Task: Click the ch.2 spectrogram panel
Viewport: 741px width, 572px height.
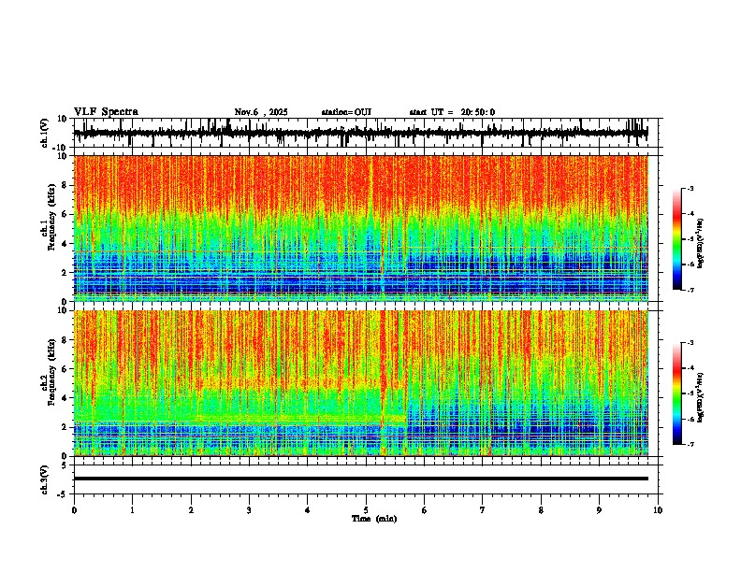Action: (x=360, y=383)
